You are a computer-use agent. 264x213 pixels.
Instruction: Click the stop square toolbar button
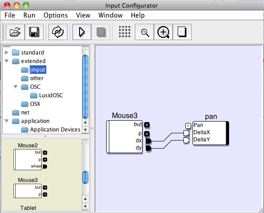[101, 32]
